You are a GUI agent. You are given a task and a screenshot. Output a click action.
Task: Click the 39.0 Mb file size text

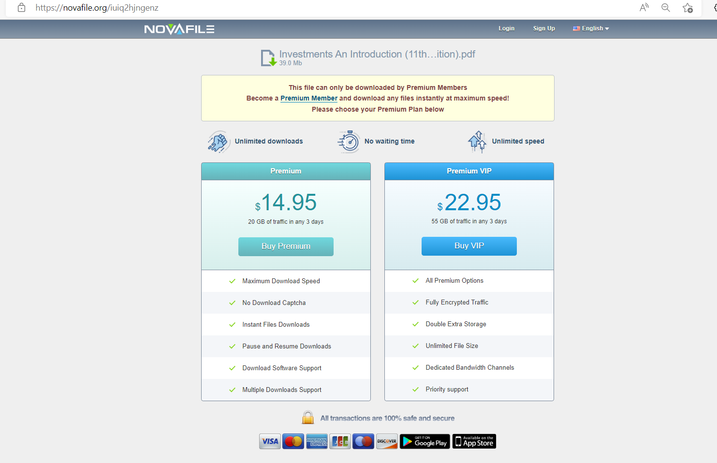(291, 63)
